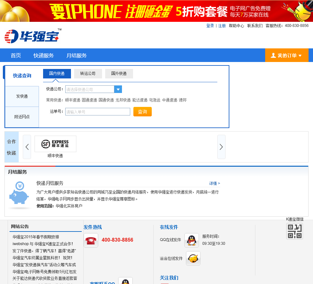Open notice 华强宝电子网帐号免费领取5元红包发
The image size is (313, 284).
[x=45, y=272]
